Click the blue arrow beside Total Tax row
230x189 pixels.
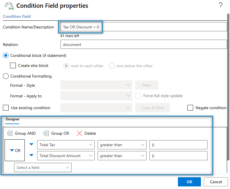point(32,144)
